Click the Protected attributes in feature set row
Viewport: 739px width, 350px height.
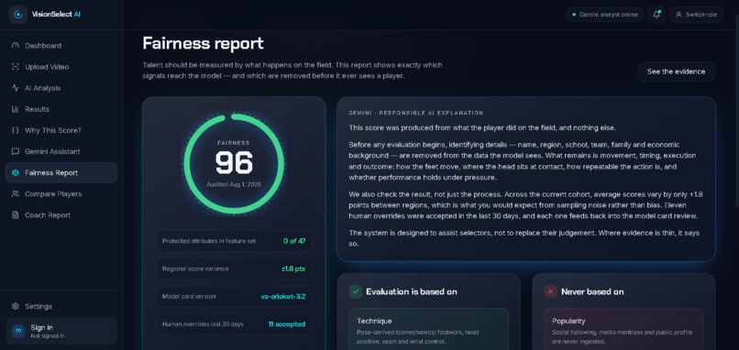[234, 241]
